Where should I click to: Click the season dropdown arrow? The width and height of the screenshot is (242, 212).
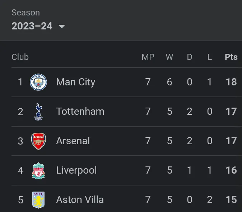[x=61, y=27]
